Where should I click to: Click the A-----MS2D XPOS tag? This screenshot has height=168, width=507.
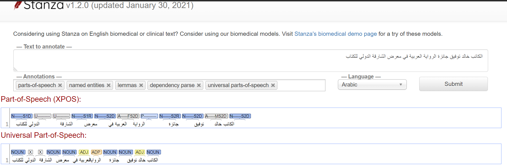click(x=216, y=116)
